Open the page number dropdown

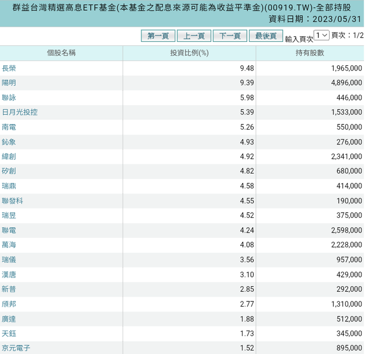[x=321, y=35]
